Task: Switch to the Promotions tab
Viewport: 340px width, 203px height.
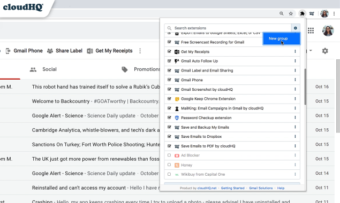Action: [x=140, y=69]
